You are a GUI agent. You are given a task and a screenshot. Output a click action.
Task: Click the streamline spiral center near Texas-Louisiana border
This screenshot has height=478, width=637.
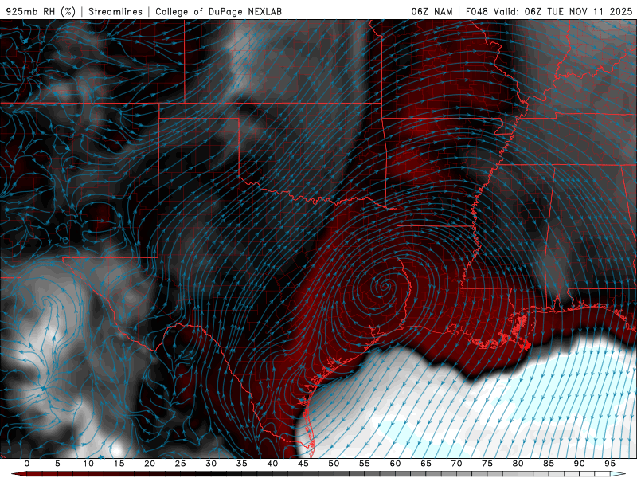(x=384, y=286)
